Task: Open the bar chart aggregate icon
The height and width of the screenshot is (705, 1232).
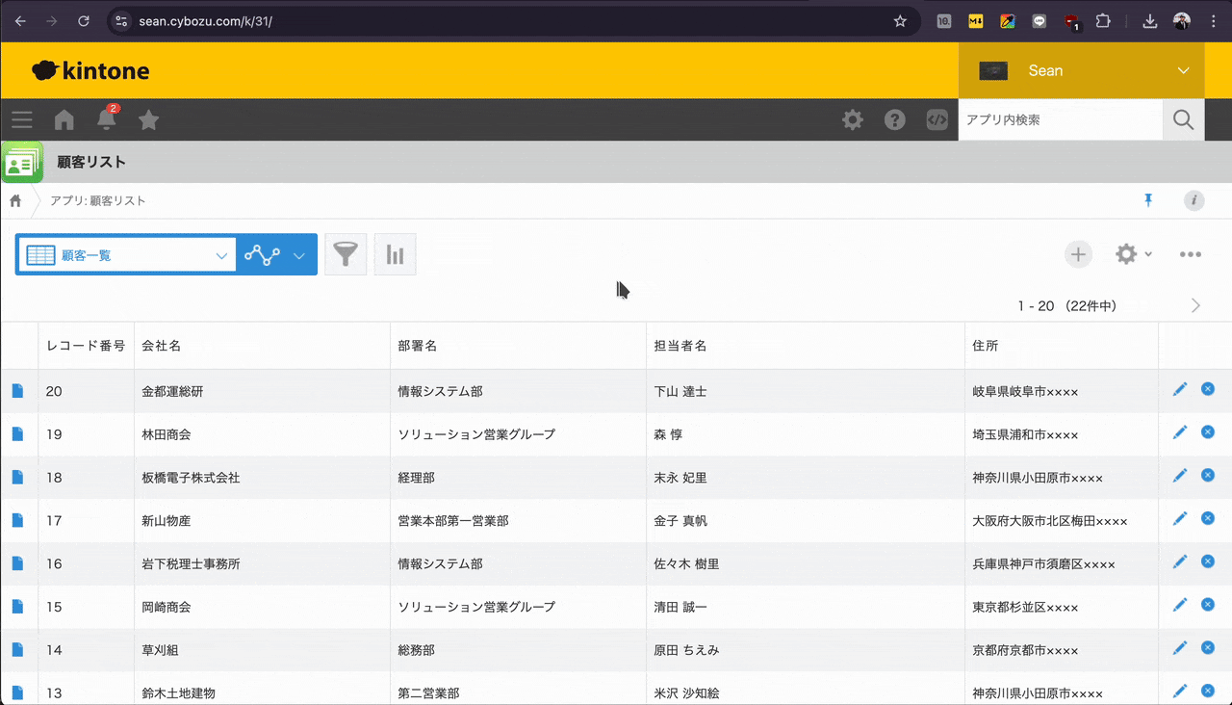Action: click(395, 255)
